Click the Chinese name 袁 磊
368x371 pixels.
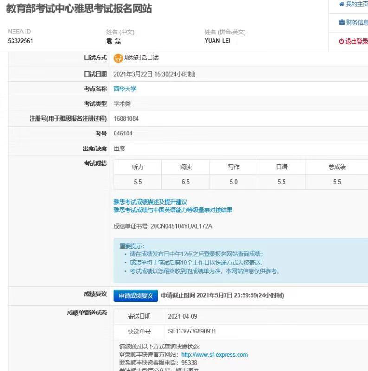(114, 41)
